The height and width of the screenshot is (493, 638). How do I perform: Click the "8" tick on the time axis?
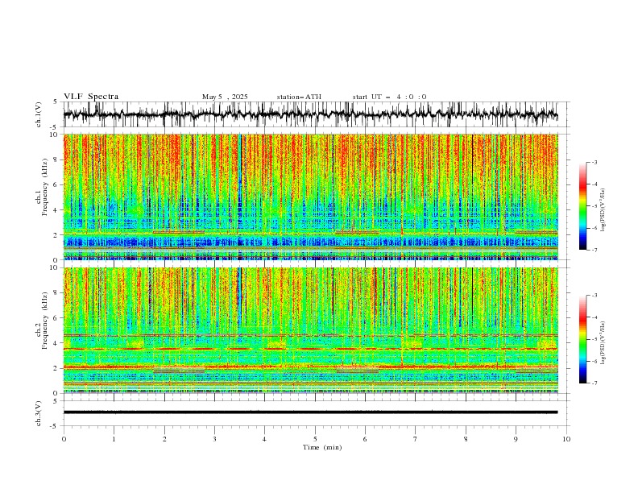(x=466, y=439)
